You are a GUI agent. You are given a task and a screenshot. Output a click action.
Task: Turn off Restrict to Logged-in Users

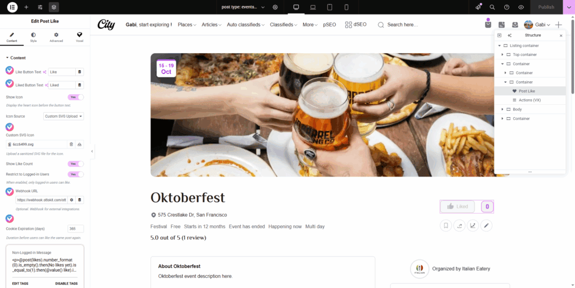point(76,174)
